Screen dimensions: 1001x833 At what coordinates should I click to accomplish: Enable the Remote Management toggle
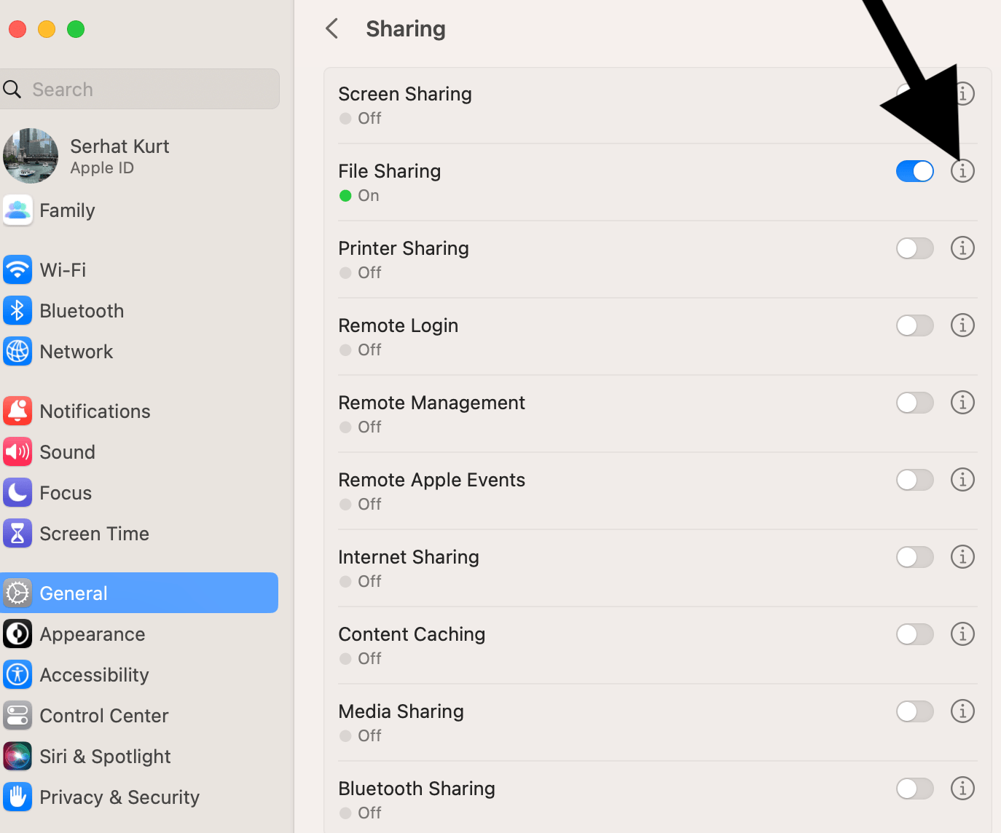click(915, 403)
